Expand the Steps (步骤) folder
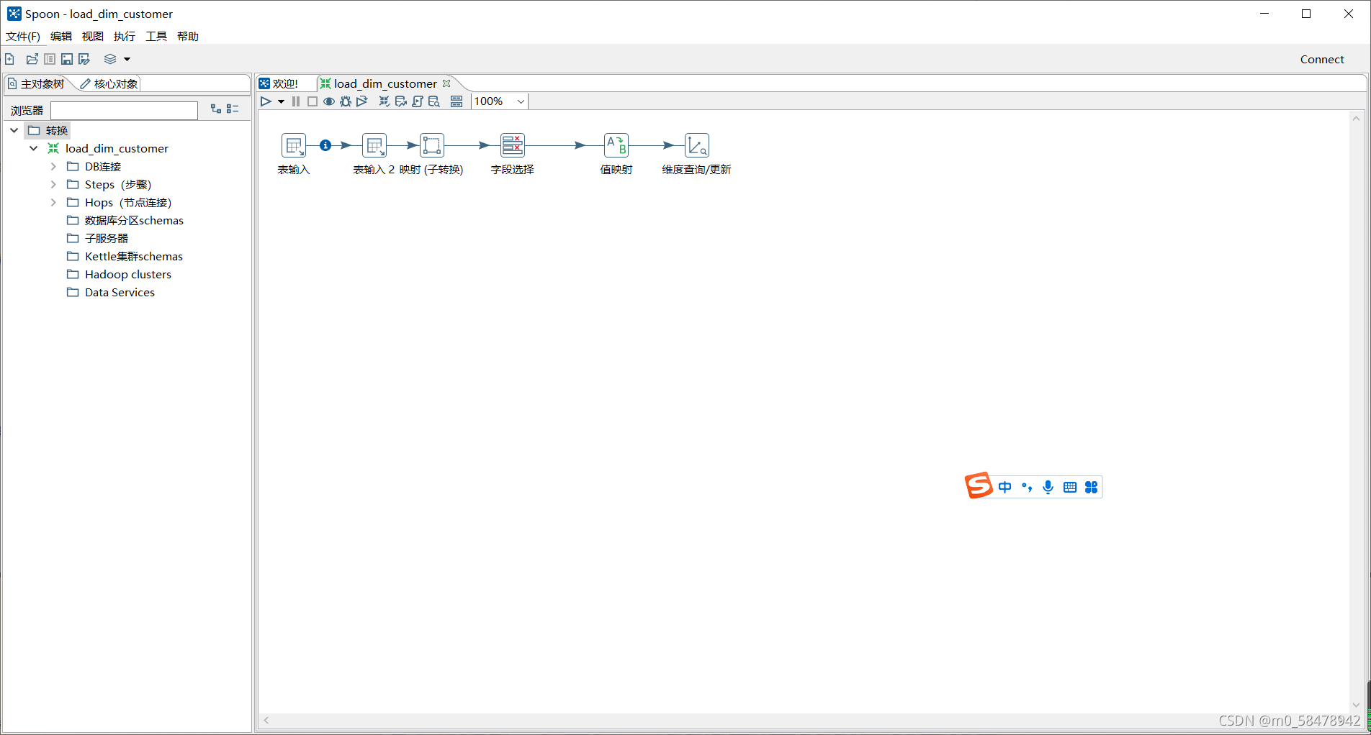 click(x=53, y=184)
